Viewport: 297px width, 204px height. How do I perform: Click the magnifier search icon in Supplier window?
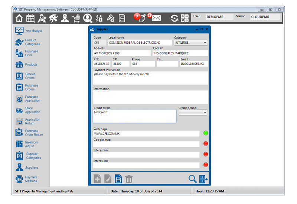[x=192, y=179]
